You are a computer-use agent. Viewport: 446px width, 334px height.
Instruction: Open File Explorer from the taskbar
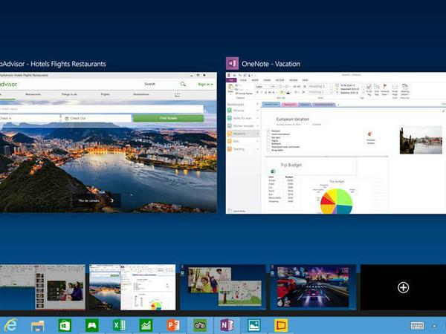point(37,326)
